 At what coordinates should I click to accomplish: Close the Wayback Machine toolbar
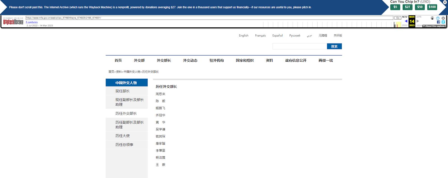[x=443, y=18]
